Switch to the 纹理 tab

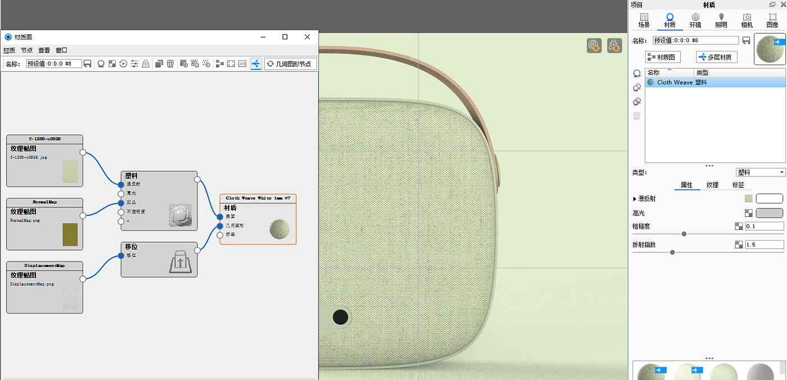(712, 185)
